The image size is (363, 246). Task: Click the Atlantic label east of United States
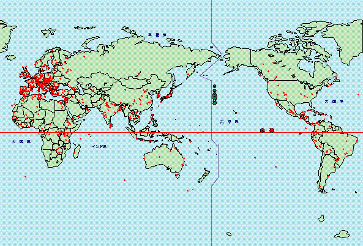334,102
